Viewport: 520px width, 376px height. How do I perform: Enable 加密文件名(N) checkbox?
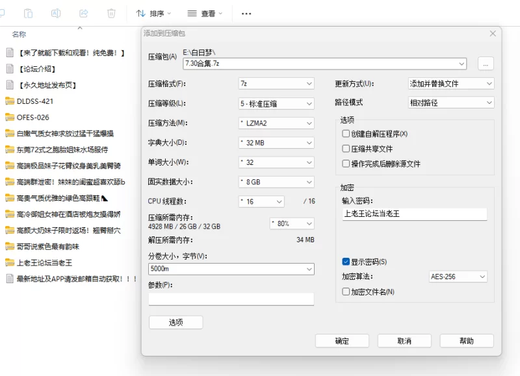346,292
